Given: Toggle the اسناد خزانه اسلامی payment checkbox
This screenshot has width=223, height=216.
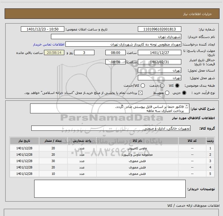Looking at the screenshot, I should click(140, 93).
